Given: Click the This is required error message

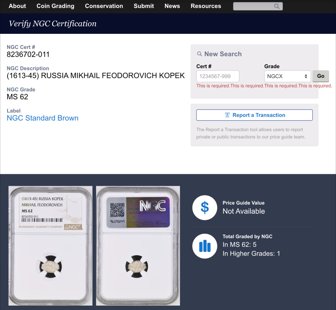Looking at the screenshot, I should pyautogui.click(x=264, y=86).
